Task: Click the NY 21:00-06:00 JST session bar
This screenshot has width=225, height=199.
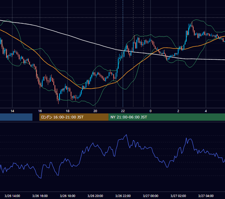Action: click(166, 117)
